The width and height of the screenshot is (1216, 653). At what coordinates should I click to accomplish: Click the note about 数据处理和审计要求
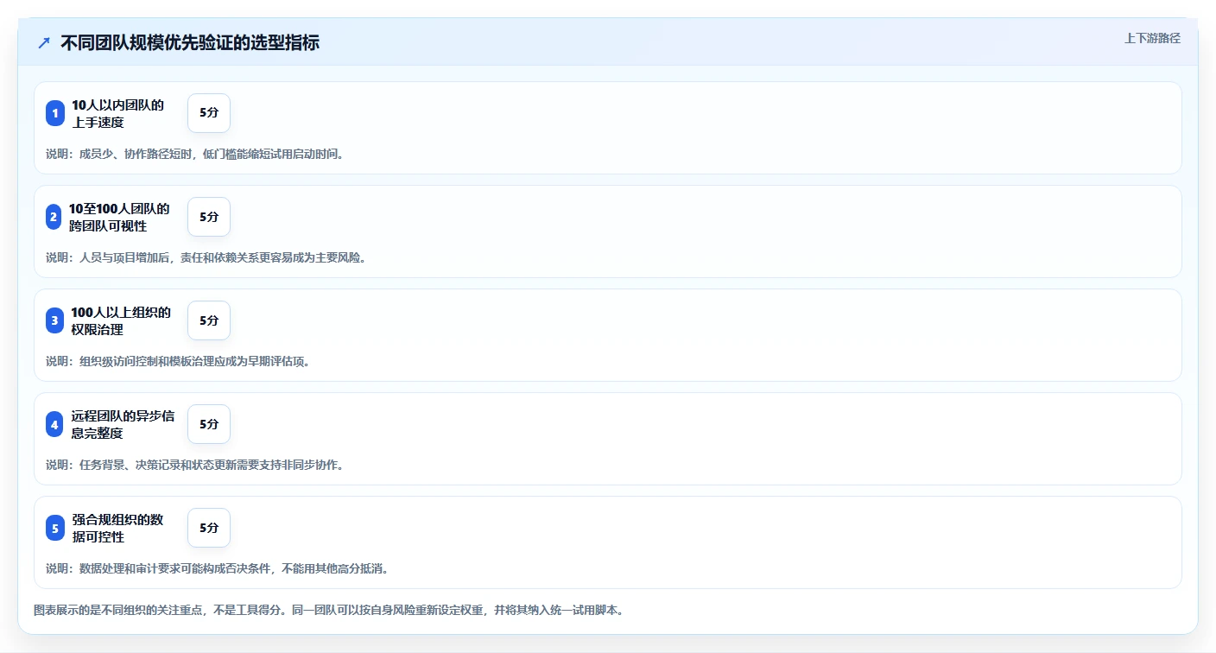(x=218, y=568)
